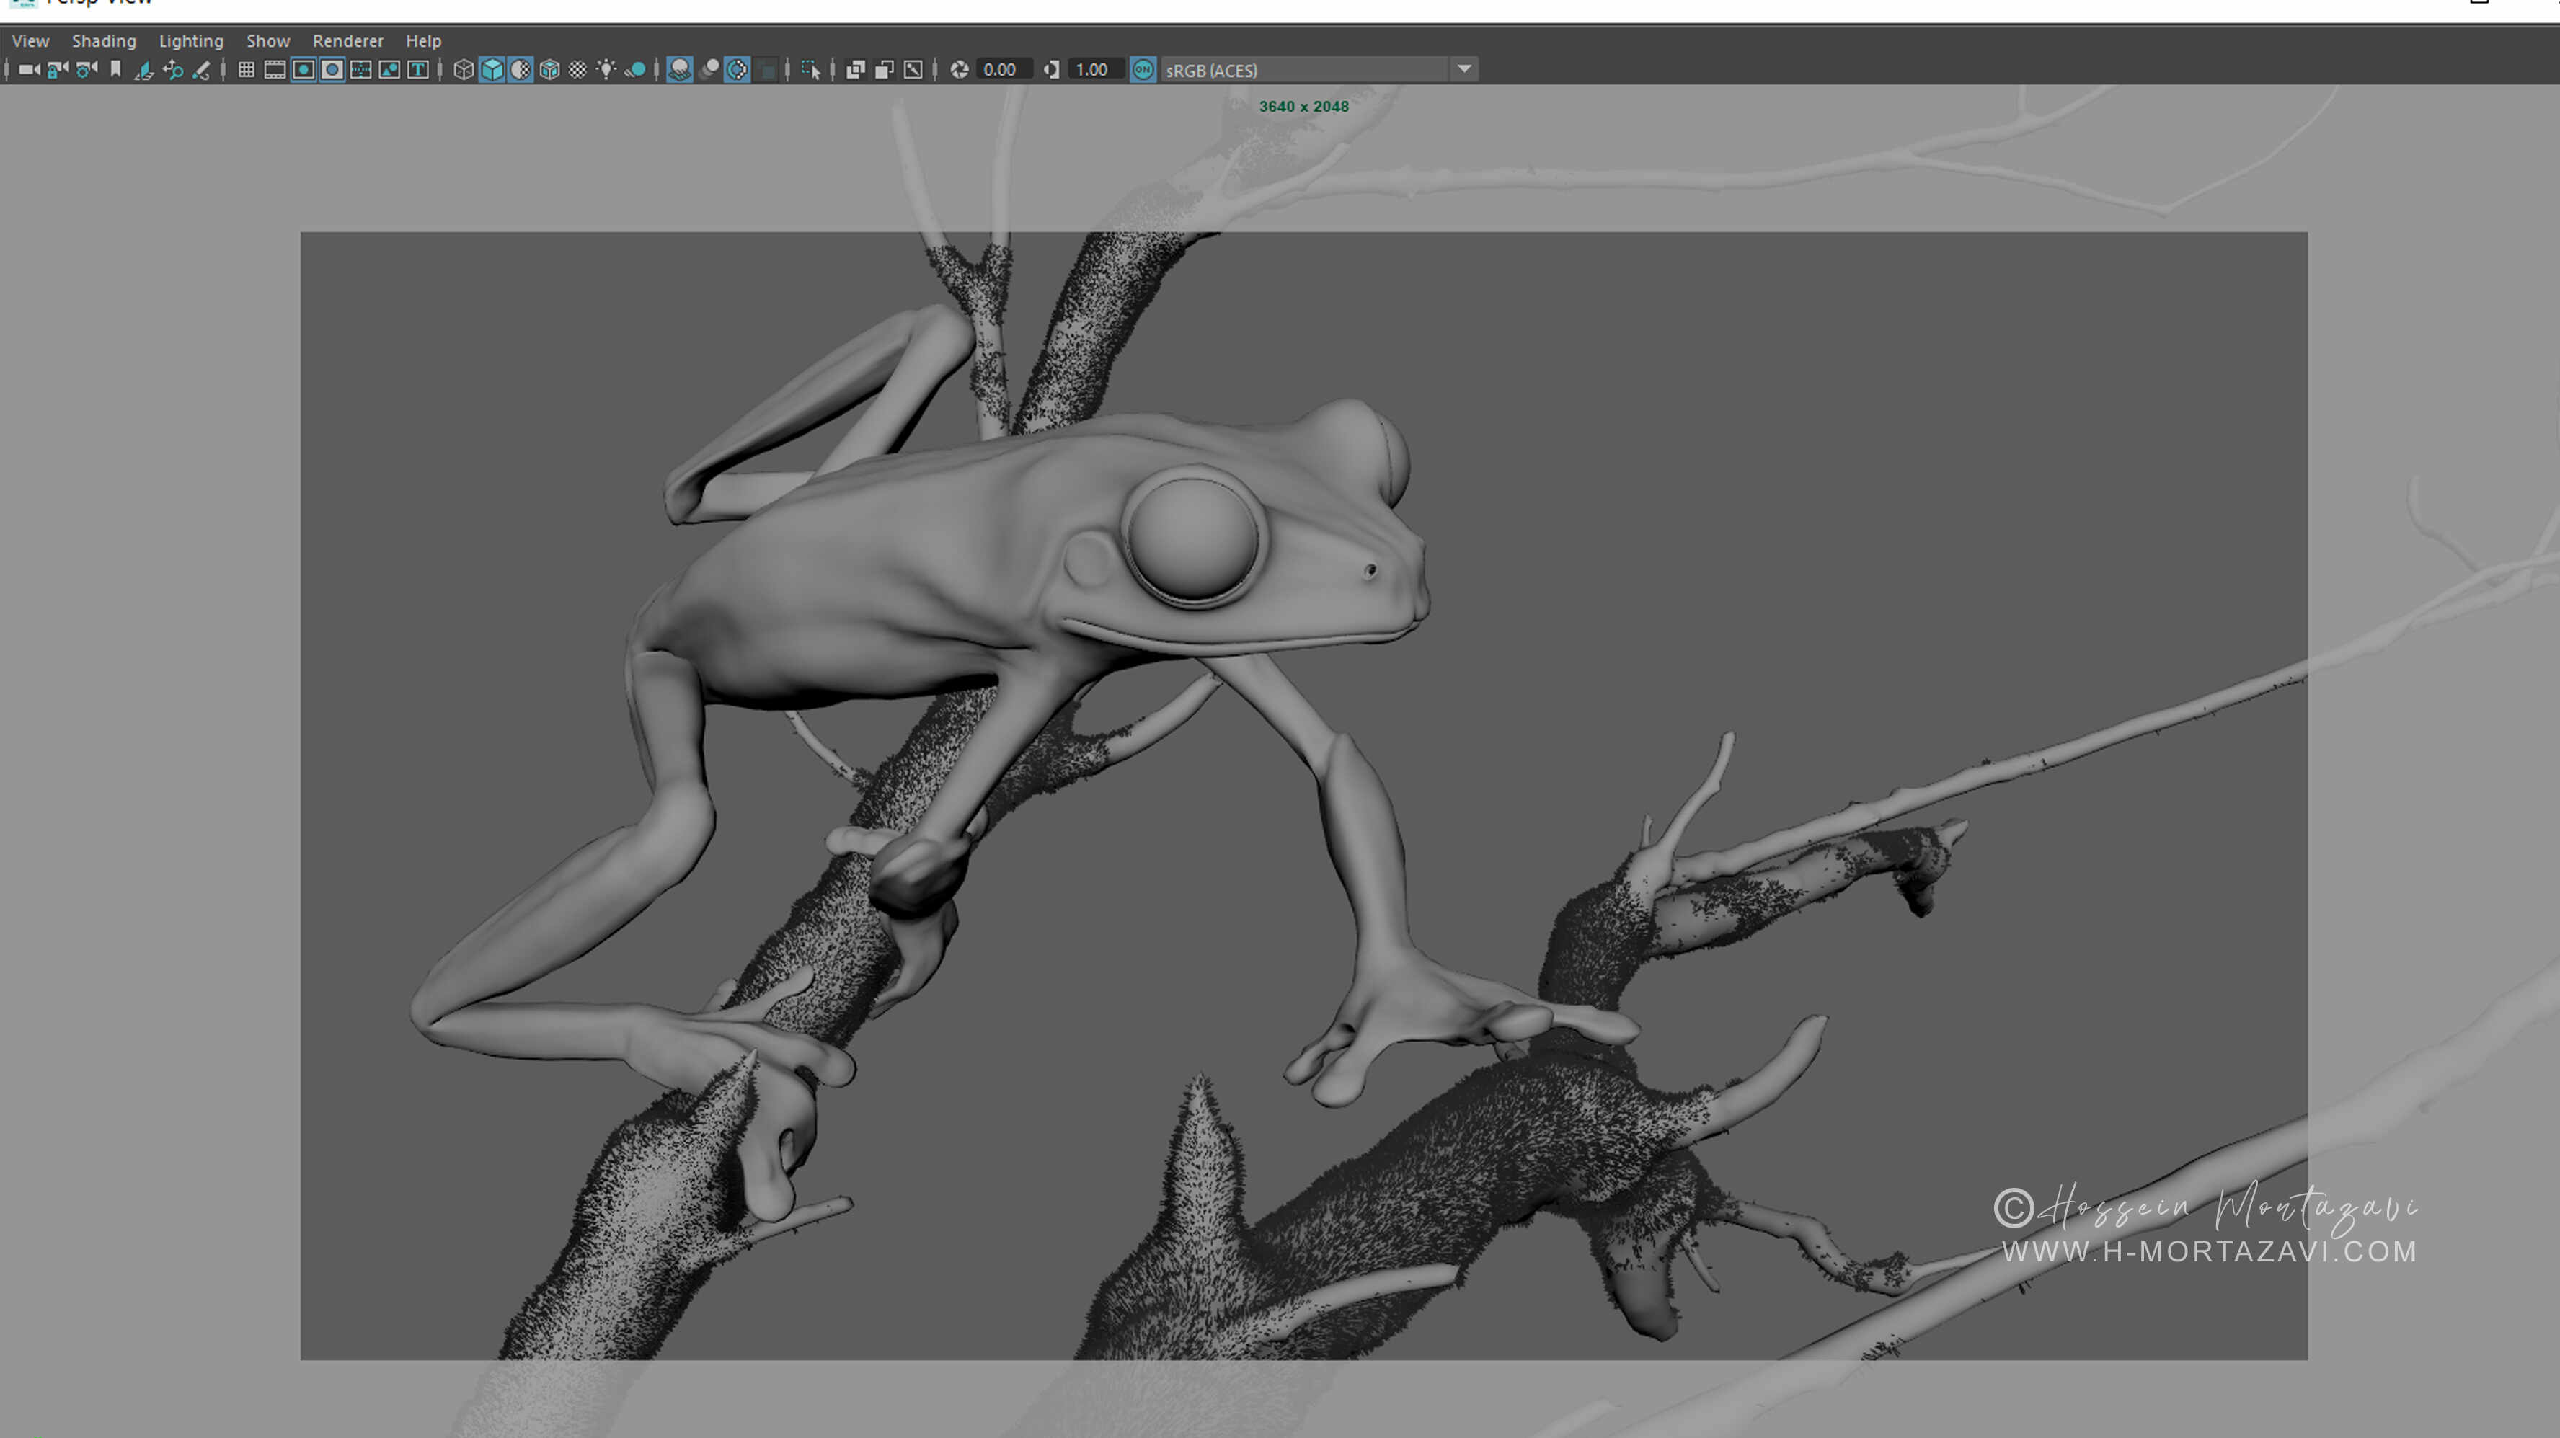Click the Use All Lights bulb icon
Image resolution: width=2560 pixels, height=1438 pixels.
(606, 70)
